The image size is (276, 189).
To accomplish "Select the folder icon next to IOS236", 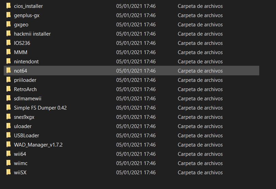I will pyautogui.click(x=9, y=43).
